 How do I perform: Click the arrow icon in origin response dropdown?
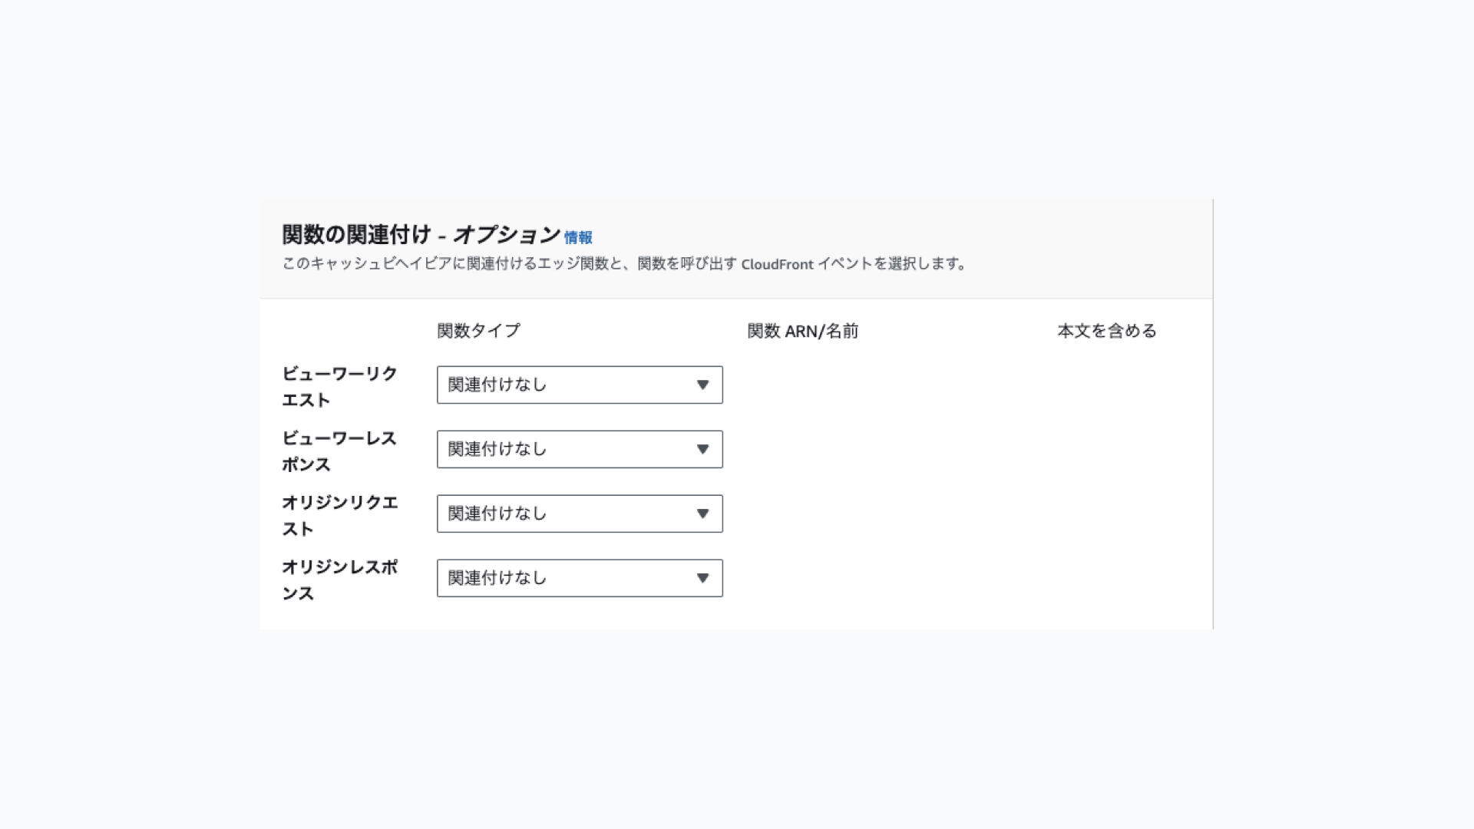point(702,578)
